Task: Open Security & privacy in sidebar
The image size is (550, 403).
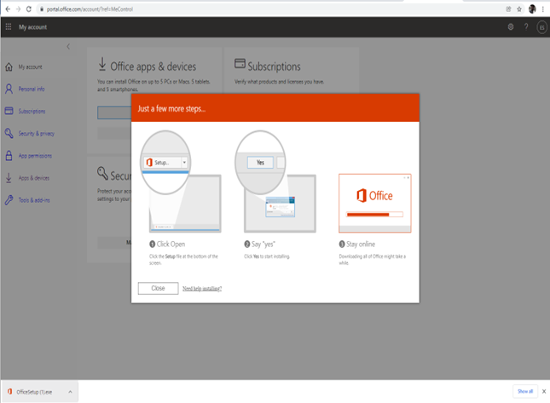Action: pos(37,134)
